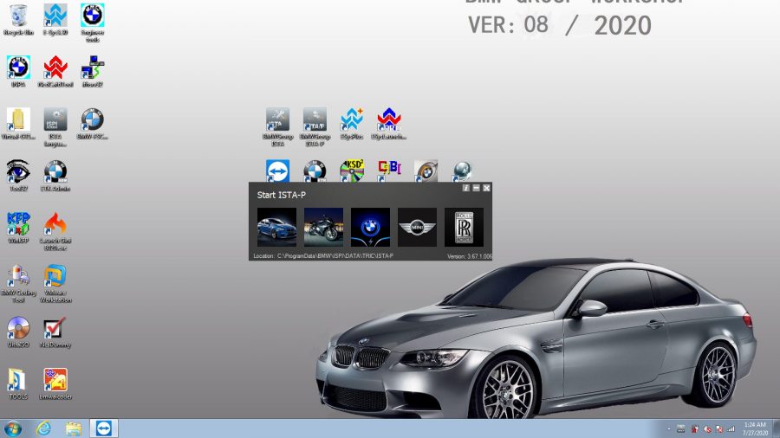Screen dimensions: 780x438
Task: Launch the NcdDummy checkmark shortcut
Action: [55, 332]
